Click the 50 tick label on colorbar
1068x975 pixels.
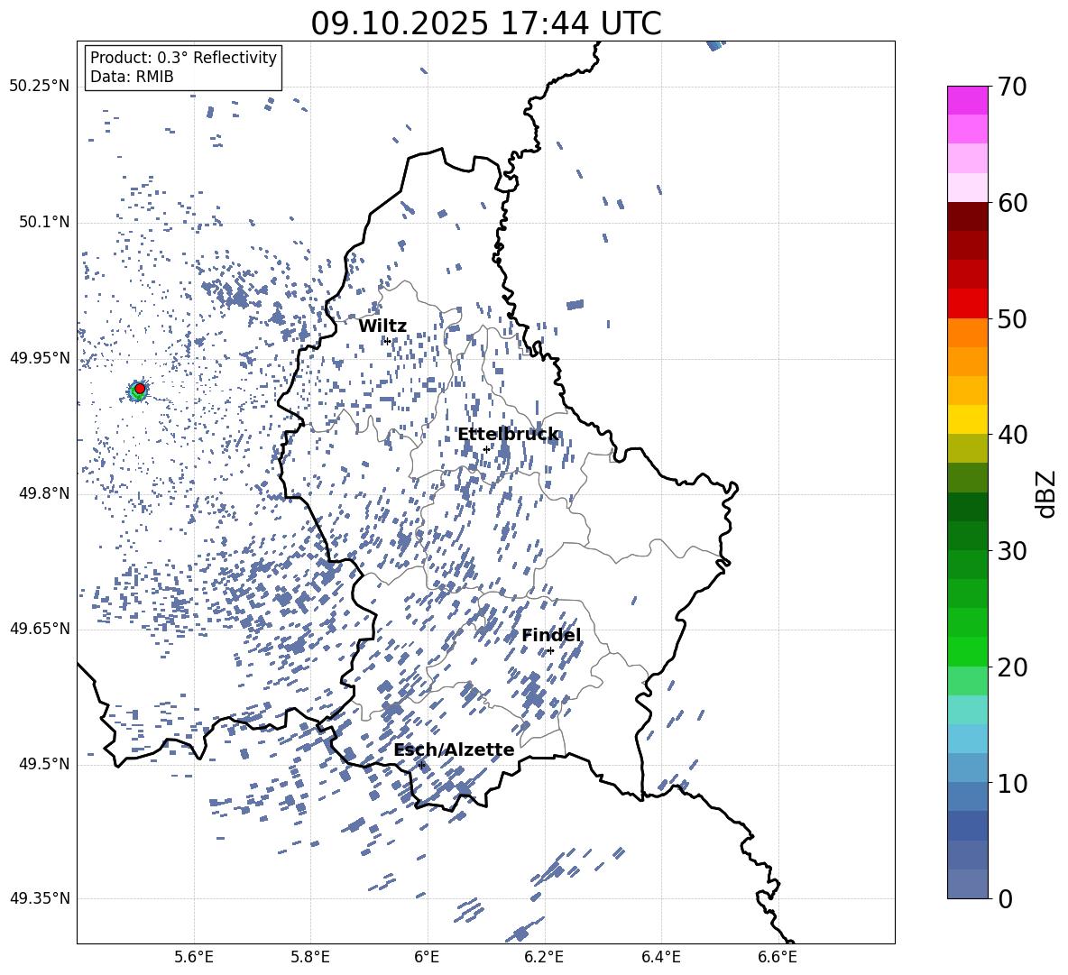pyautogui.click(x=1012, y=319)
